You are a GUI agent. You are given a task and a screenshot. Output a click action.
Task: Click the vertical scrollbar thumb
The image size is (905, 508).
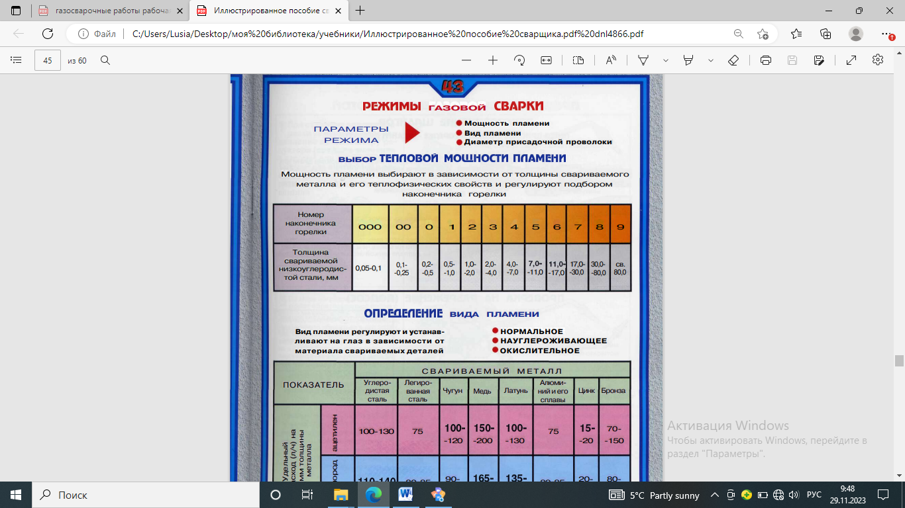pyautogui.click(x=899, y=360)
